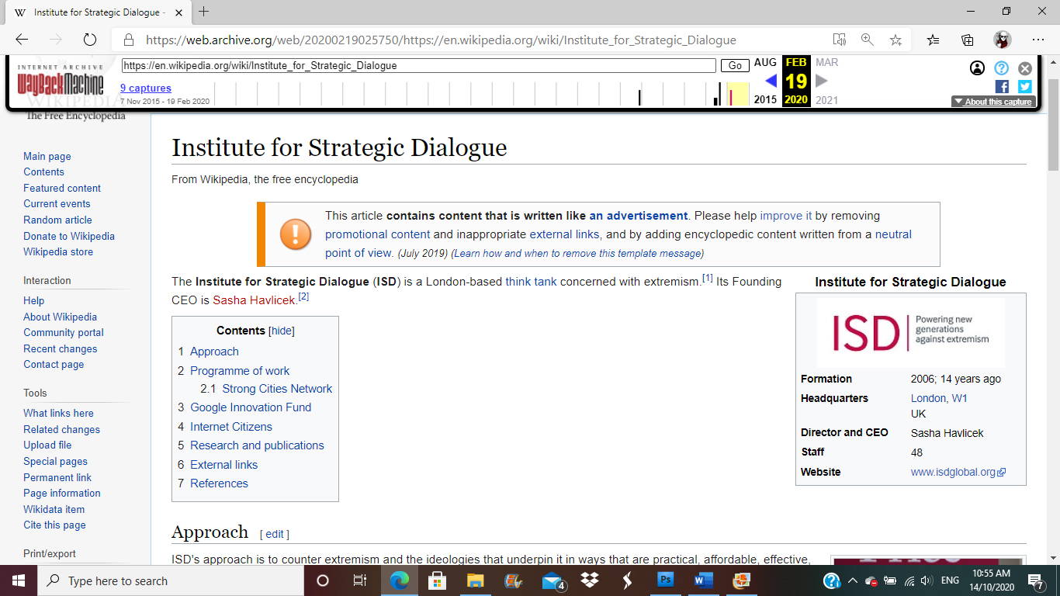The image size is (1060, 596).
Task: Open Windows Start menu
Action: [18, 580]
